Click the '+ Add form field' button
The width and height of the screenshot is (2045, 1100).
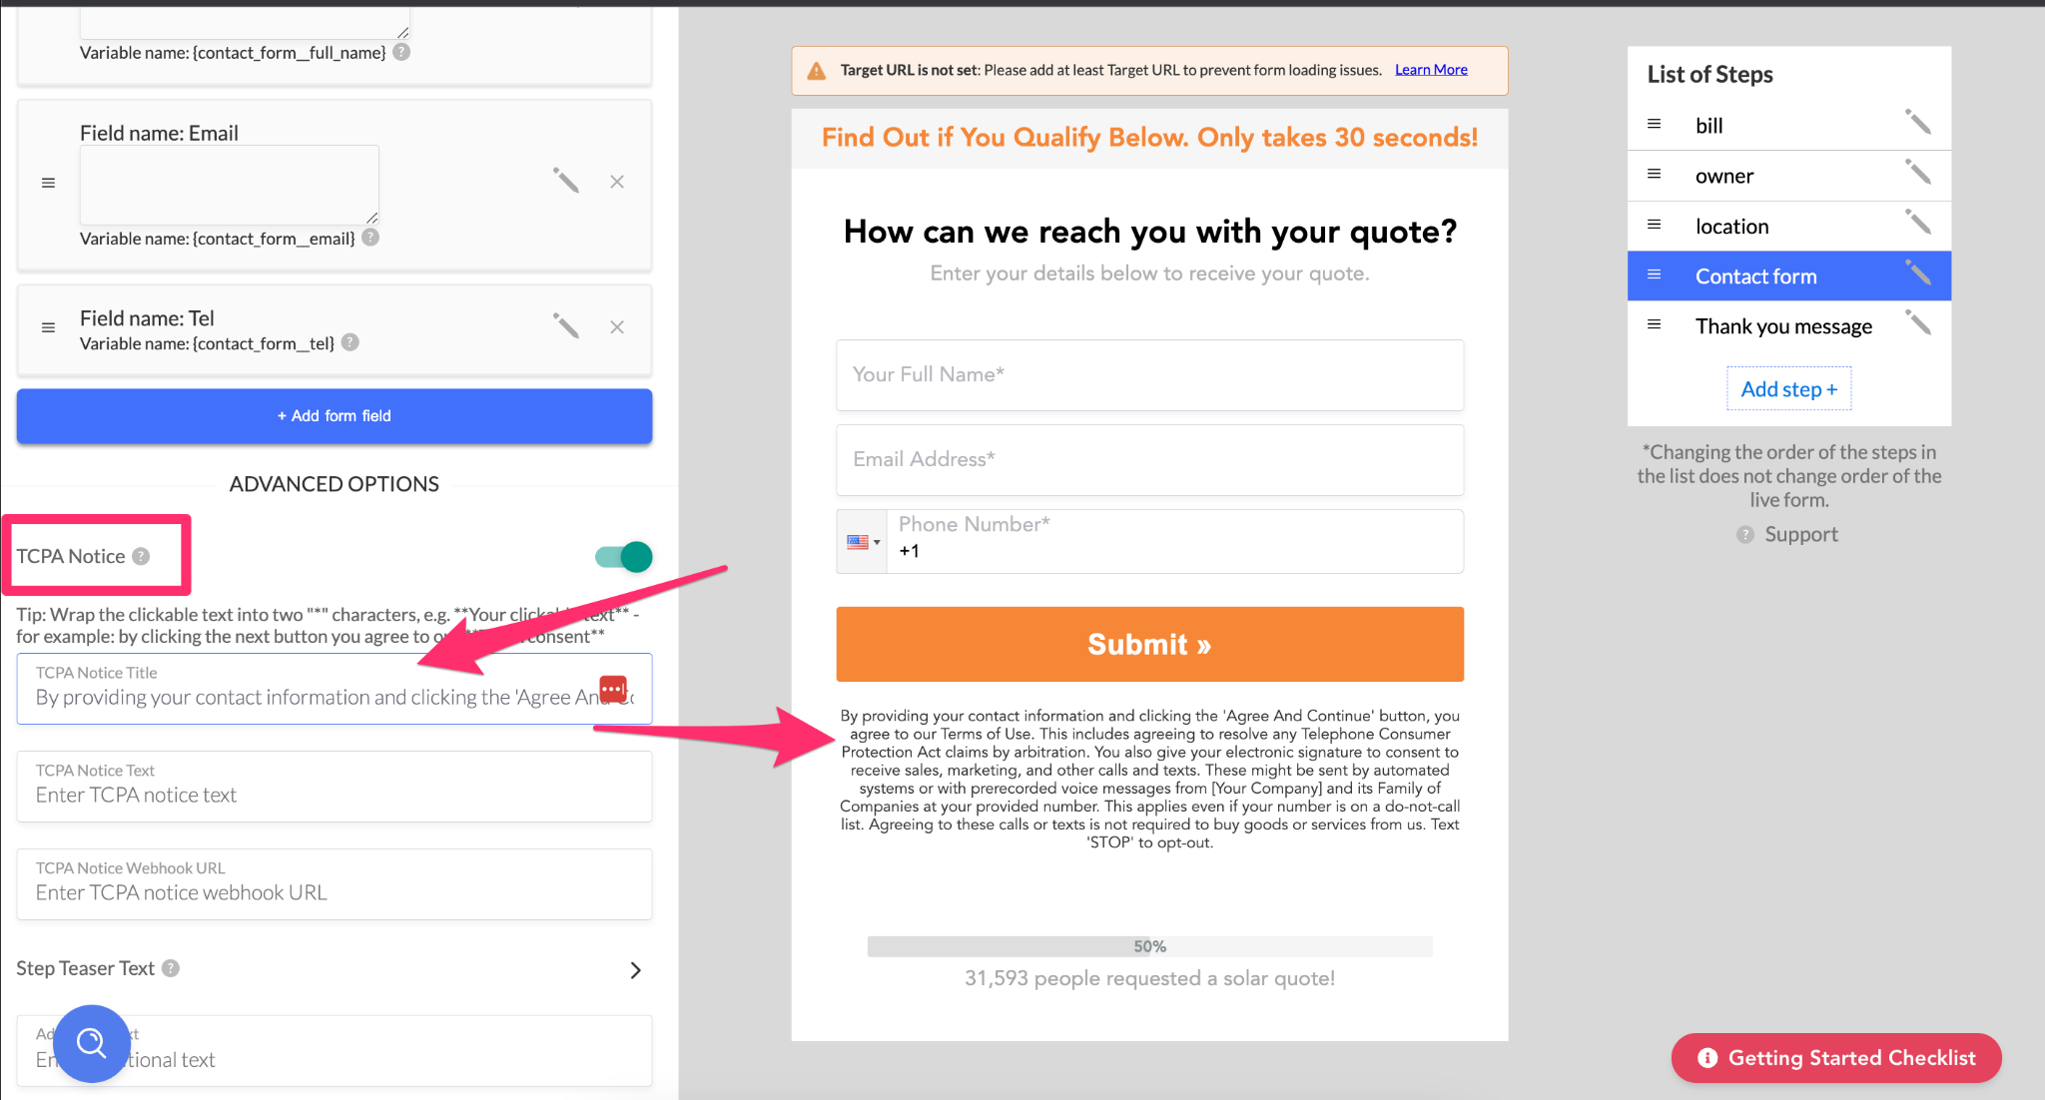(335, 416)
